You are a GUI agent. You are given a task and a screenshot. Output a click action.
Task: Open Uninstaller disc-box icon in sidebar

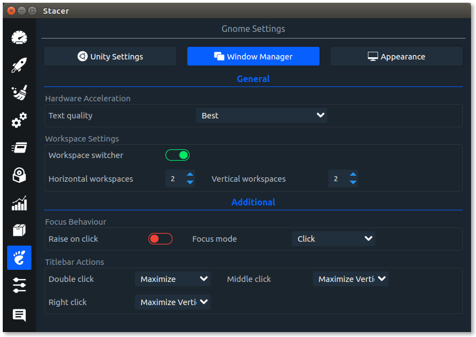point(19,175)
